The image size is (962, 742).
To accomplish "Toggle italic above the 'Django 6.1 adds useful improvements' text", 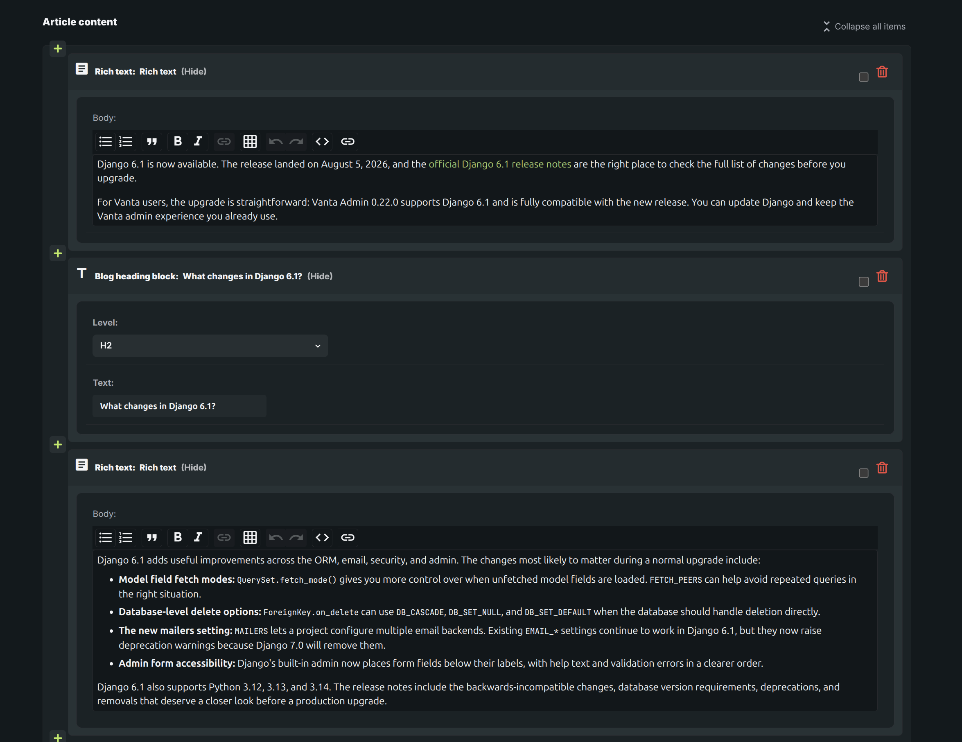I will coord(198,537).
